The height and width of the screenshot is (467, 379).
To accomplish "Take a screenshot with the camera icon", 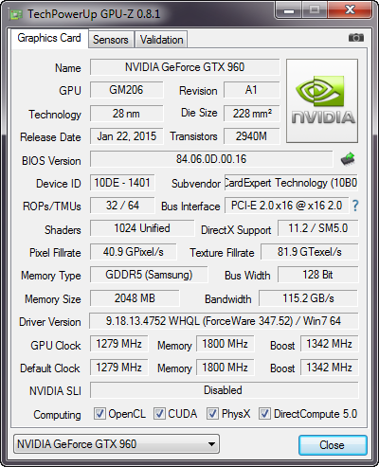I will point(356,38).
